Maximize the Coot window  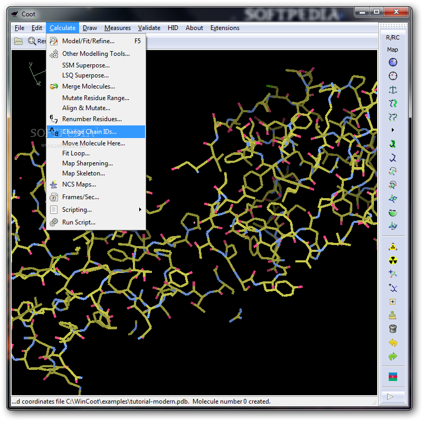(x=377, y=12)
